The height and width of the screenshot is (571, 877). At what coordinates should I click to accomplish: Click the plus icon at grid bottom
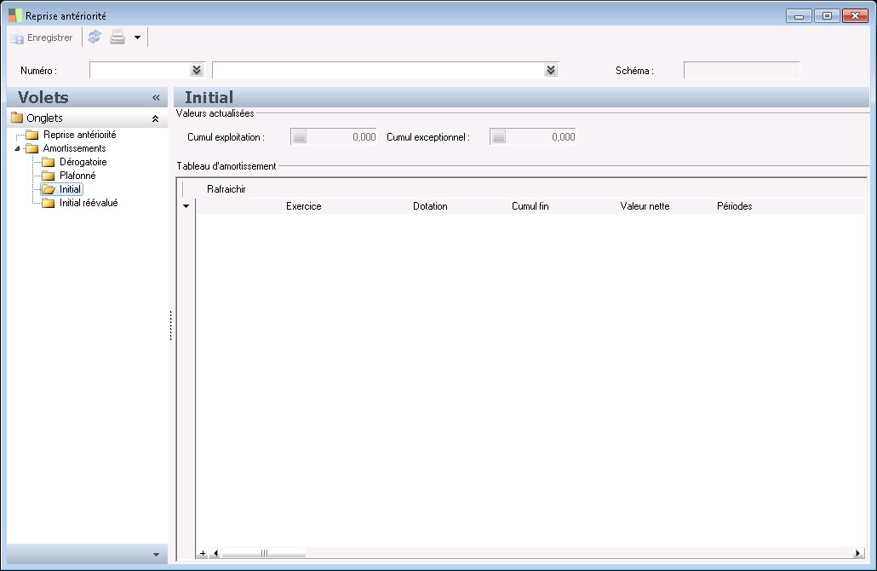click(203, 553)
